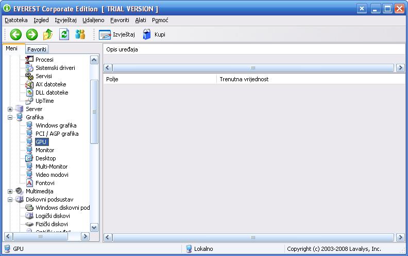Click the Windows diskovni podsustav icon
This screenshot has width=408, height=256.
click(x=29, y=208)
